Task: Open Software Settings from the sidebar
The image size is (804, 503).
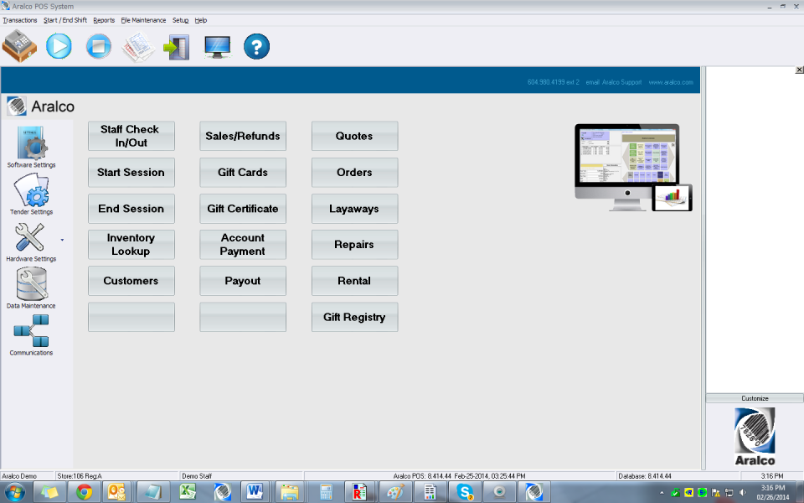Action: click(31, 144)
